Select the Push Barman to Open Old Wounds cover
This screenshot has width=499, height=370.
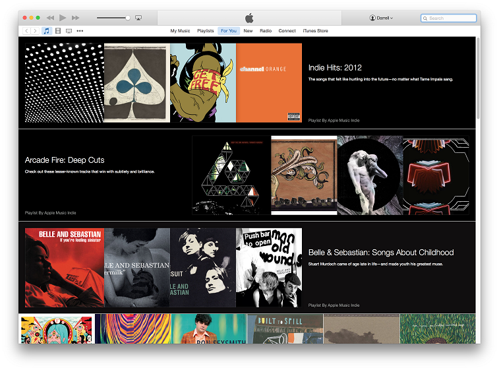[269, 268]
